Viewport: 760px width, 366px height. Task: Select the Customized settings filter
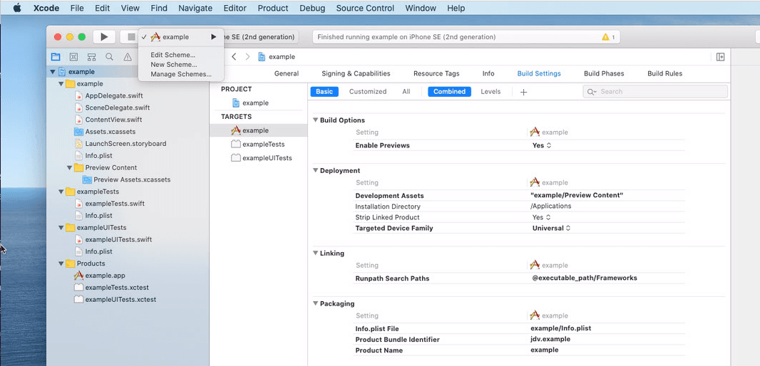pyautogui.click(x=368, y=92)
